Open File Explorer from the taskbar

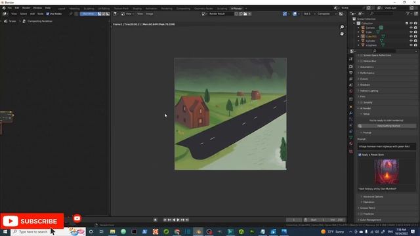click(x=112, y=231)
